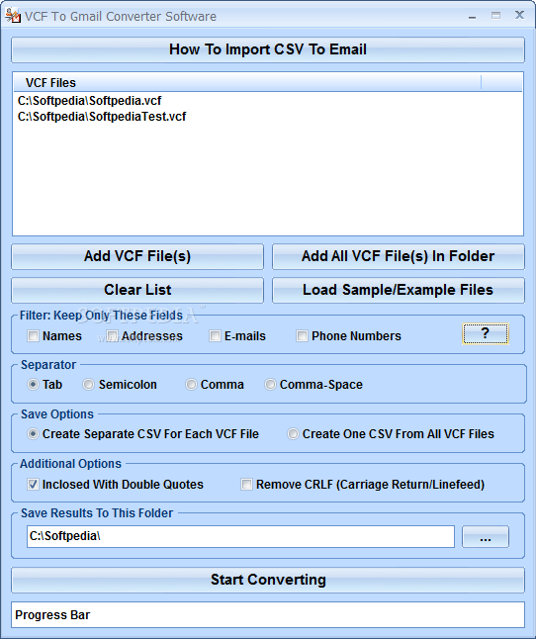Screen dimensions: 536x639
Task: Tick the Addresses filter checkbox
Action: (x=112, y=335)
